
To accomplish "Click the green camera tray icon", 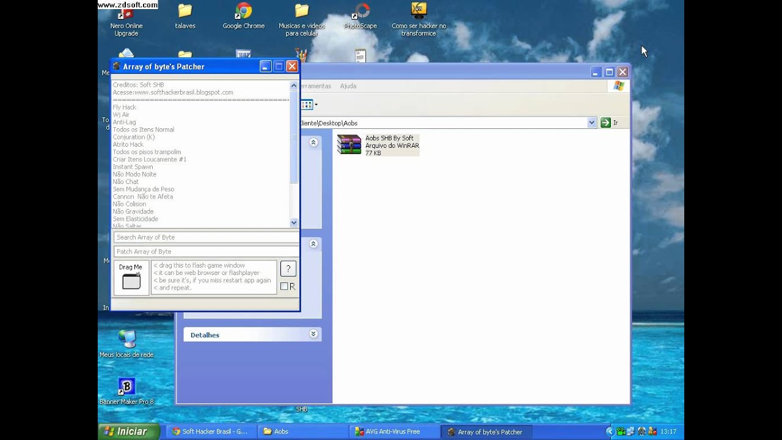I will point(621,431).
